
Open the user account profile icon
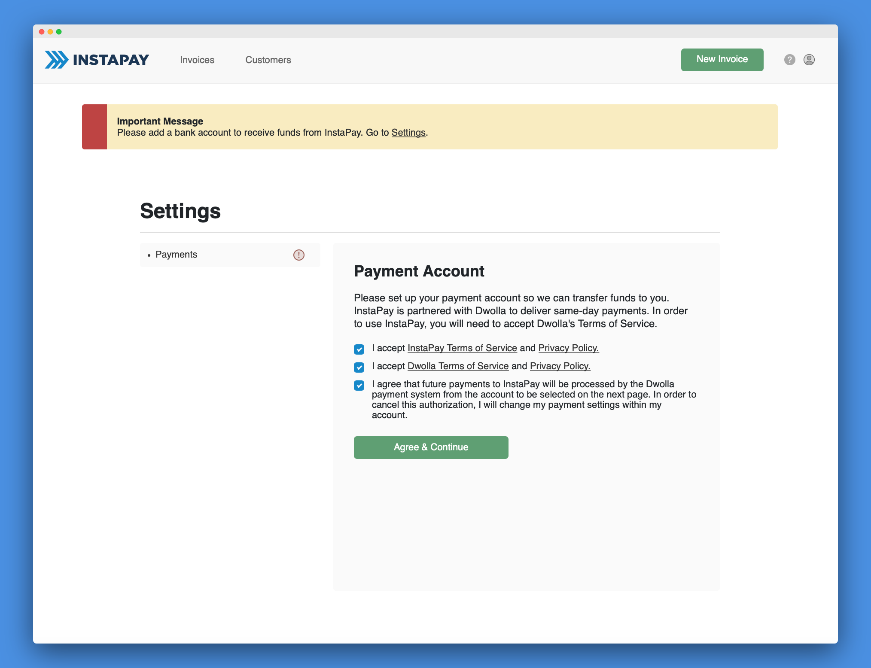click(x=809, y=60)
